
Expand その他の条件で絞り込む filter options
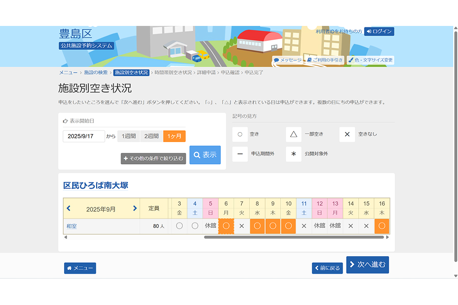point(153,159)
